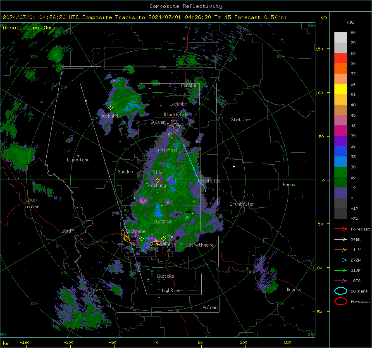Viewport: 372px width, 348px height.
Task: Click the Ponoka label
Action: tap(188, 85)
